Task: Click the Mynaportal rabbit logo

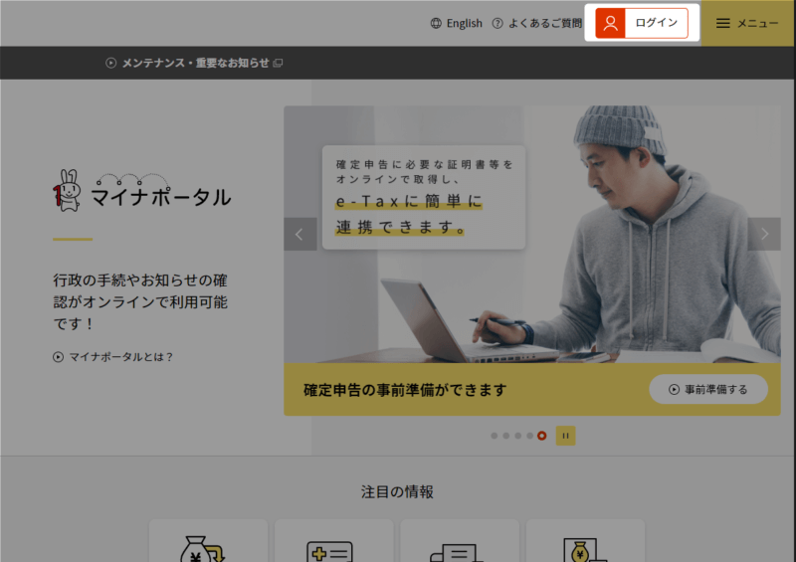Action: click(142, 192)
